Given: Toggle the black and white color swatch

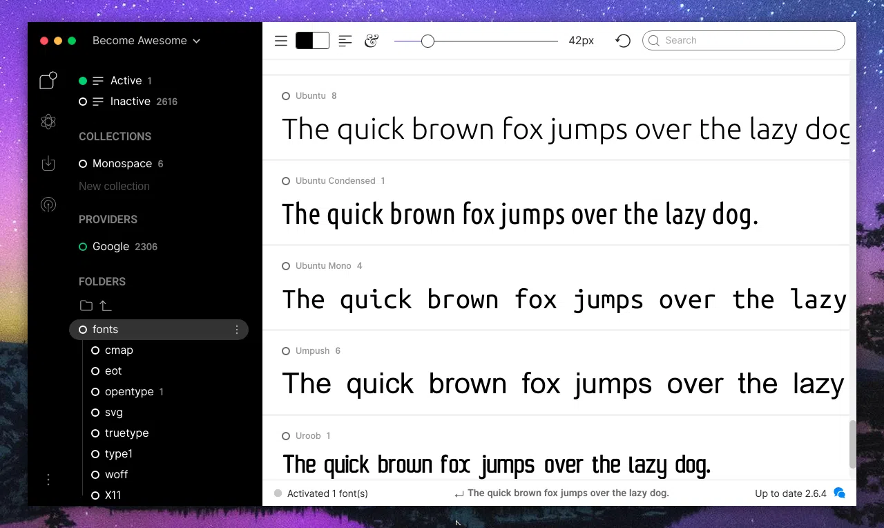Looking at the screenshot, I should (312, 41).
